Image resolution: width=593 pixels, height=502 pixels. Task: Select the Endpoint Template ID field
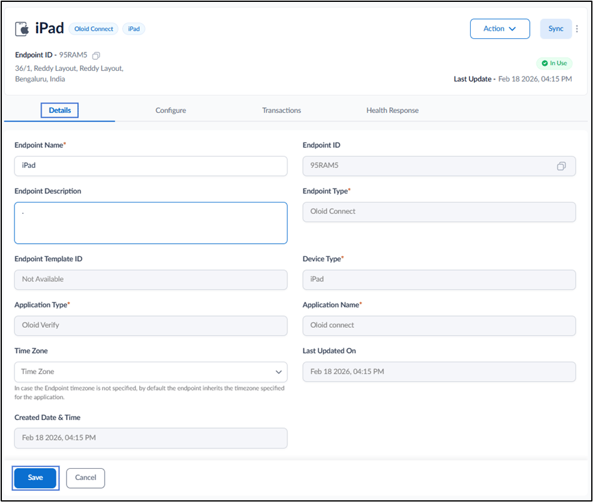click(150, 280)
